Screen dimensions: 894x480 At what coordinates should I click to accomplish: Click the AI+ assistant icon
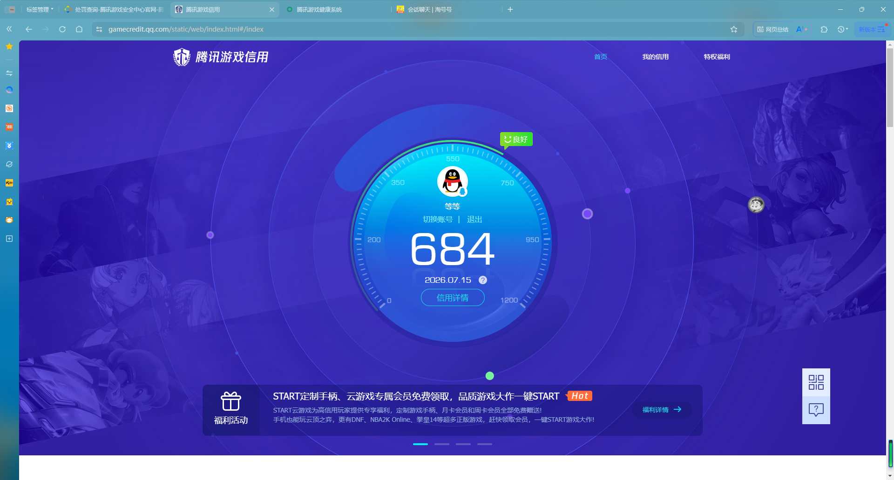802,29
